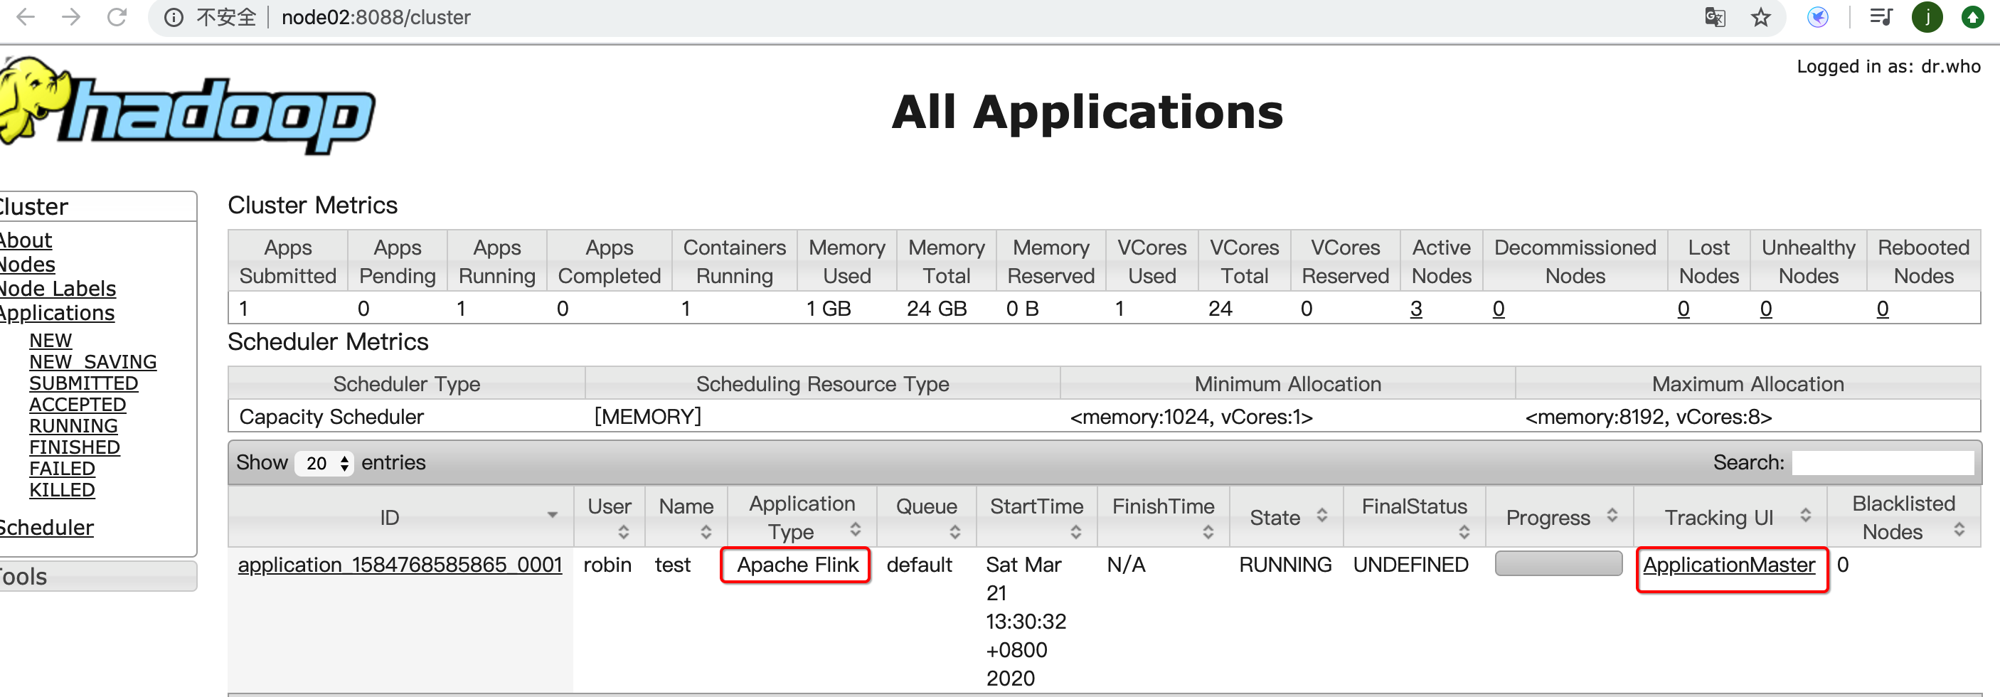Sort the table by User column
The height and width of the screenshot is (697, 2000).
pos(610,517)
